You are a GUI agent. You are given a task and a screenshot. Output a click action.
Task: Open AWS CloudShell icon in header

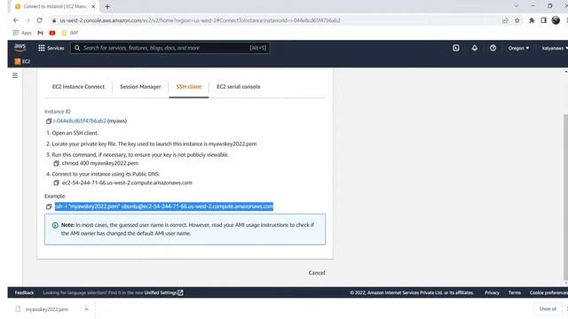click(456, 48)
